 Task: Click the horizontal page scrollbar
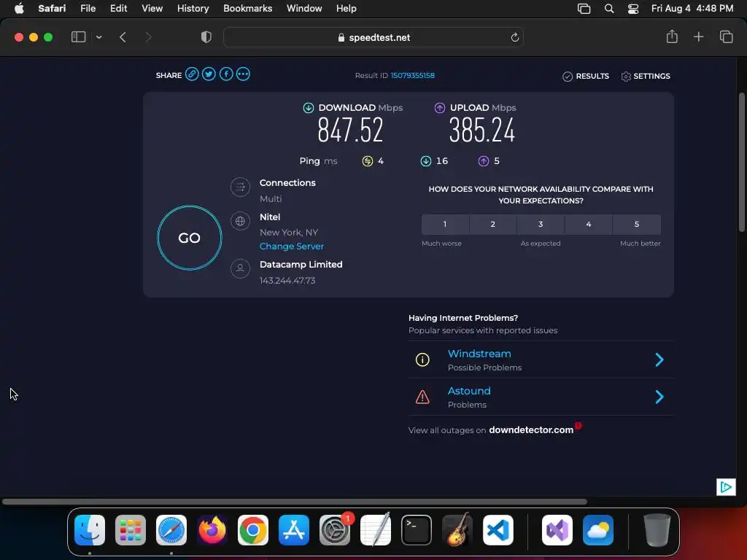click(x=295, y=502)
